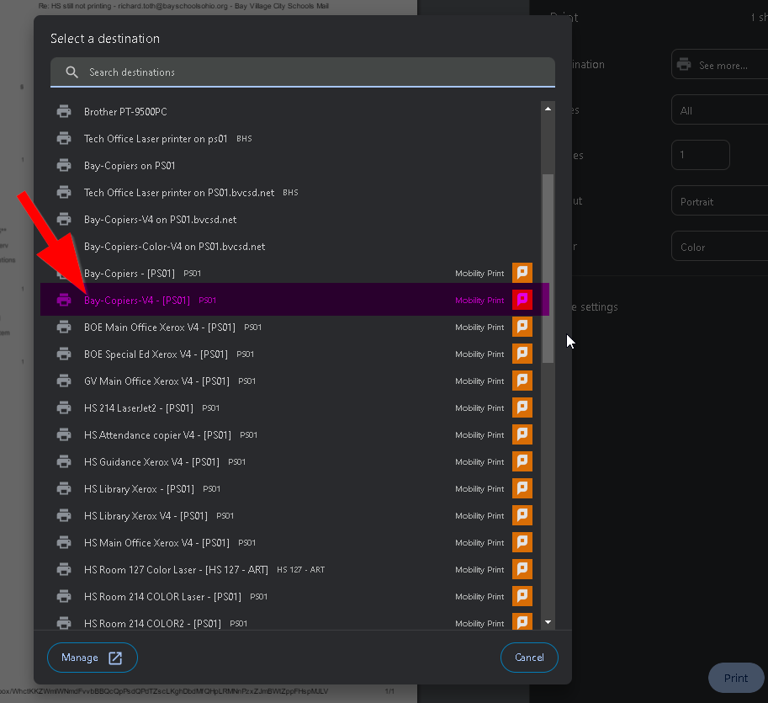This screenshot has width=768, height=703.
Task: Select Bay-Copiers-V4 - [PS01] Mobility Print printer
Action: coord(294,300)
